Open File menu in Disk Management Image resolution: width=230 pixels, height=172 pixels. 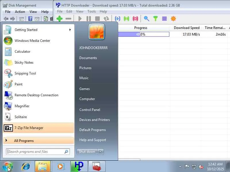tap(8, 12)
